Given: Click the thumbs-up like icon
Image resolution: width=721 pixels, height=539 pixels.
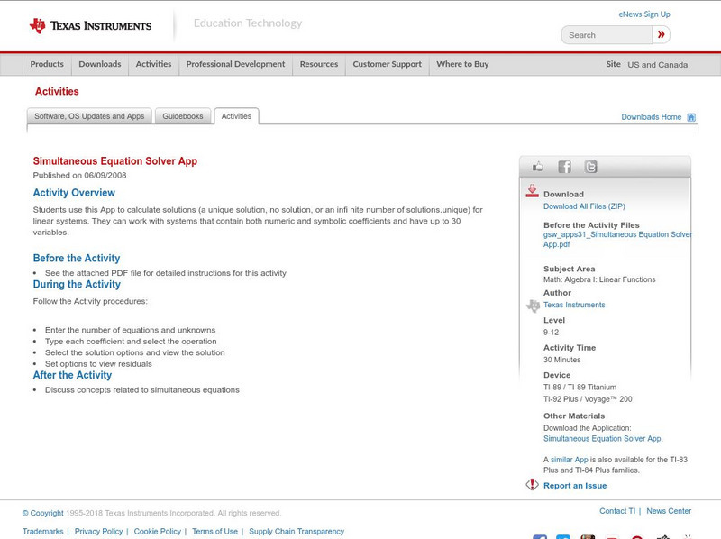Looking at the screenshot, I should click(537, 167).
